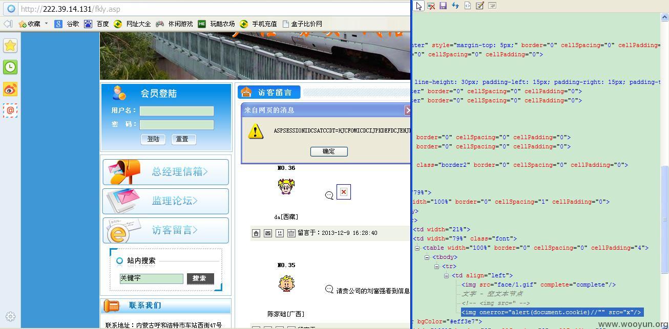Image resolution: width=669 pixels, height=329 pixels.
Task: Open the 百度 bookmark
Action: (x=97, y=24)
